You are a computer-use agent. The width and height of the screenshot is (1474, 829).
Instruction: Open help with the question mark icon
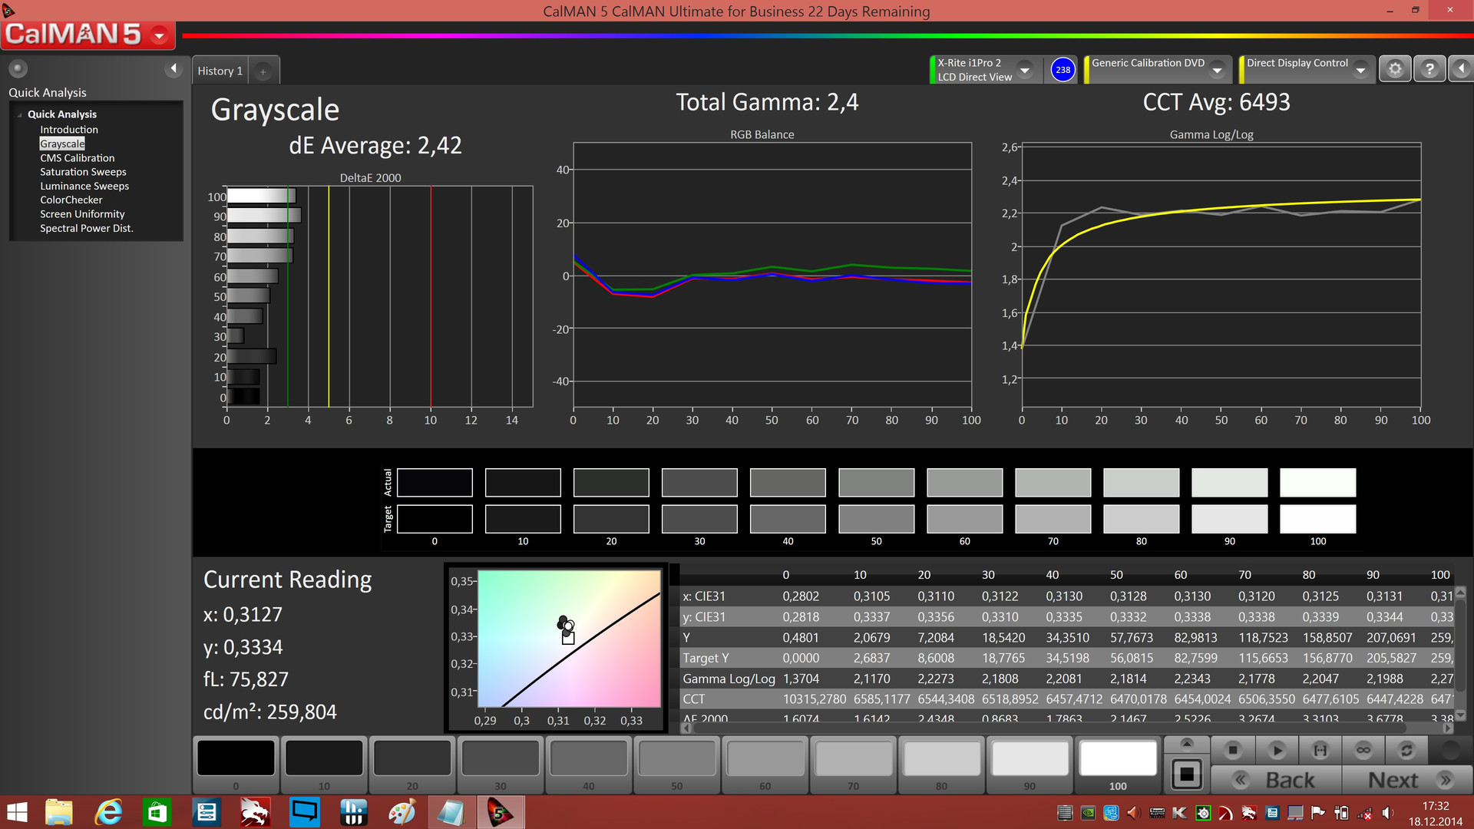pyautogui.click(x=1429, y=69)
